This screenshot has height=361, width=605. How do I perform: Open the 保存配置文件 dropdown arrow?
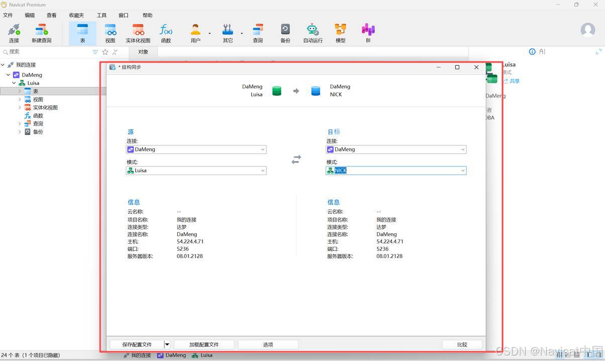pos(167,344)
